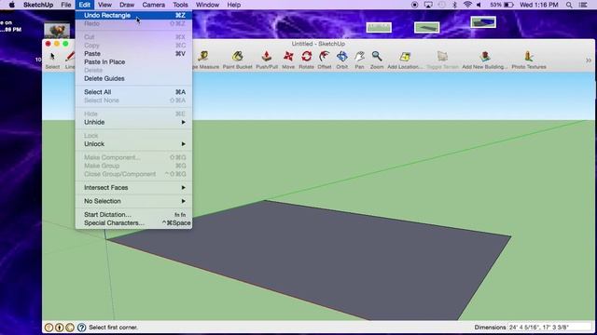Activate the Move tool

pos(288,60)
